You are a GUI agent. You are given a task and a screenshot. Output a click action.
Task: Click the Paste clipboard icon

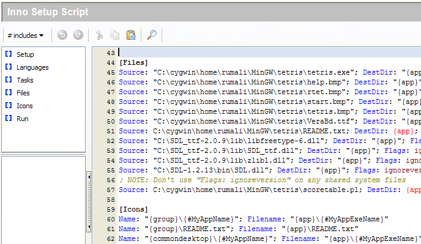[x=131, y=35]
